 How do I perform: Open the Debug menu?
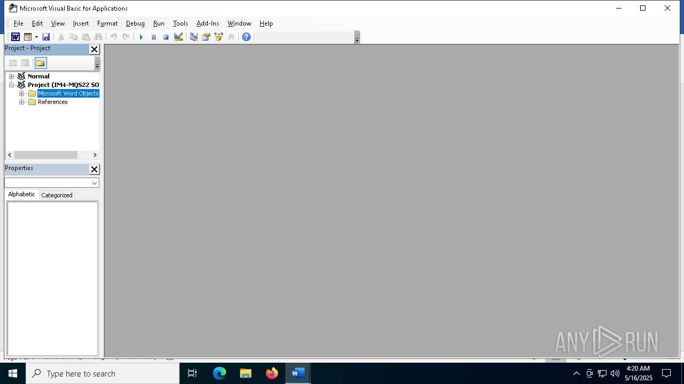[x=135, y=23]
